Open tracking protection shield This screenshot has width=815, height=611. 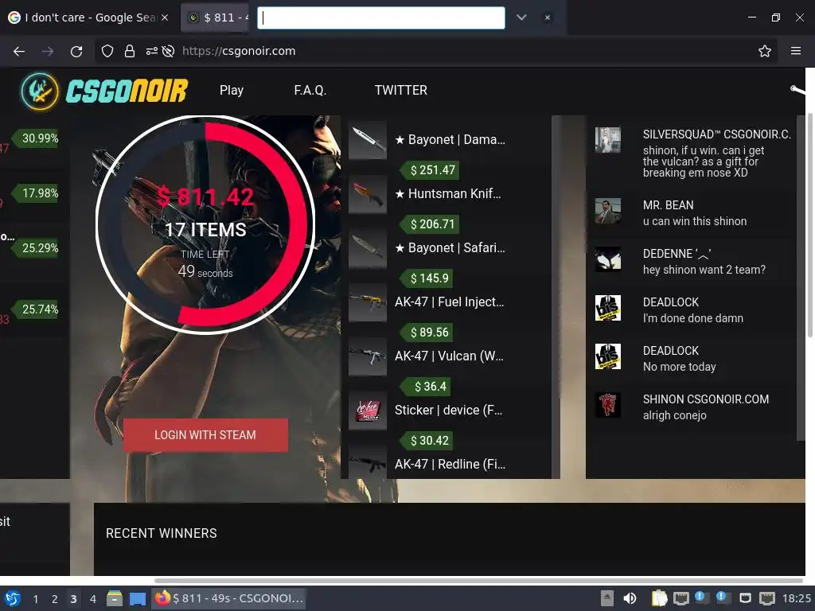tap(107, 51)
